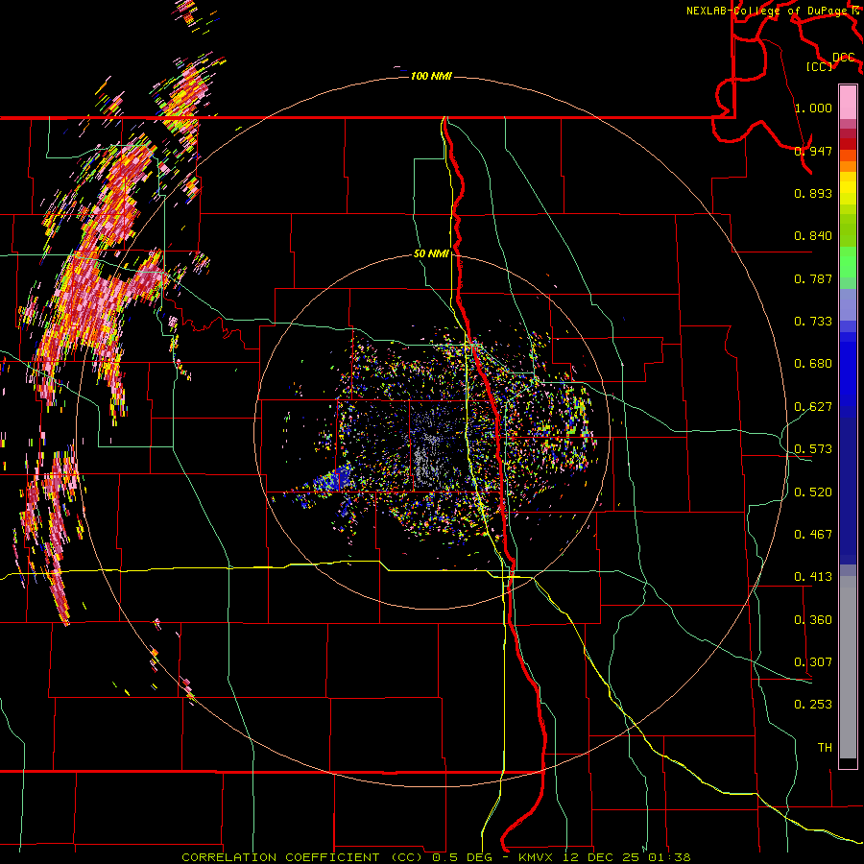Select the 0.253 legend value

(x=813, y=705)
